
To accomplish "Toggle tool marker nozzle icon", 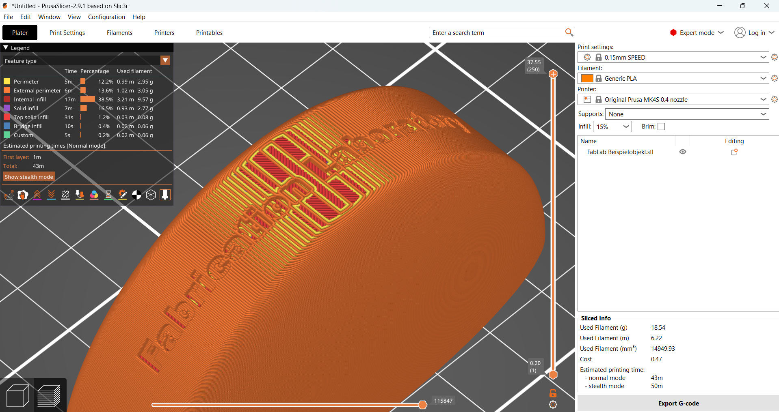I will click(165, 195).
